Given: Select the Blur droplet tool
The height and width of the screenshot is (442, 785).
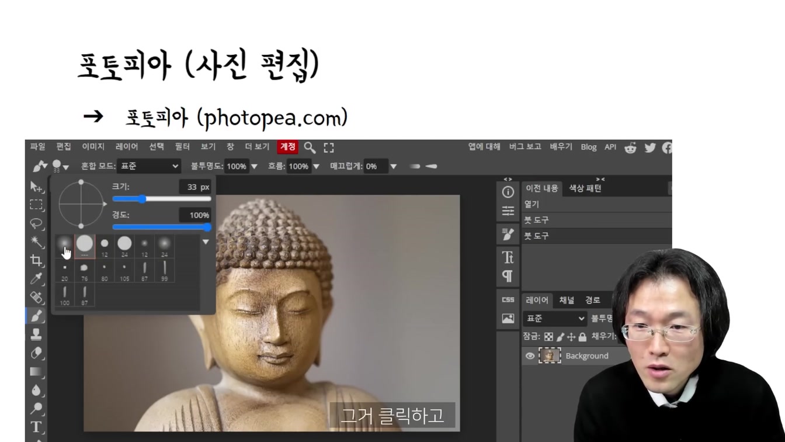Looking at the screenshot, I should coord(36,390).
